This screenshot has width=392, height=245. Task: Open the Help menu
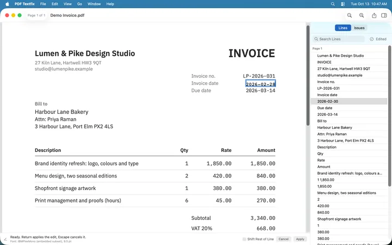coord(110,4)
